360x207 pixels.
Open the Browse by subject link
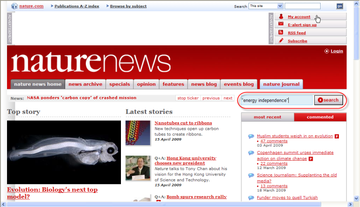pos(128,6)
